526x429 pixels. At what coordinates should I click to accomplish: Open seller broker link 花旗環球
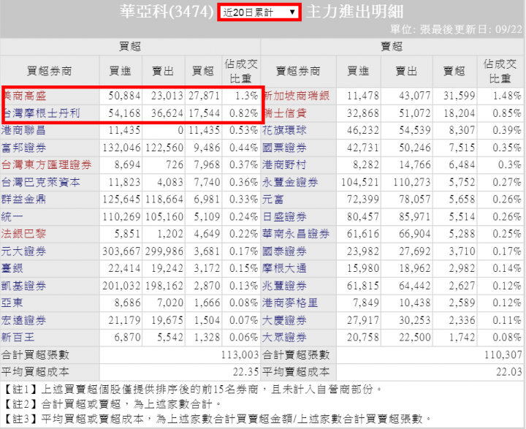(x=284, y=130)
